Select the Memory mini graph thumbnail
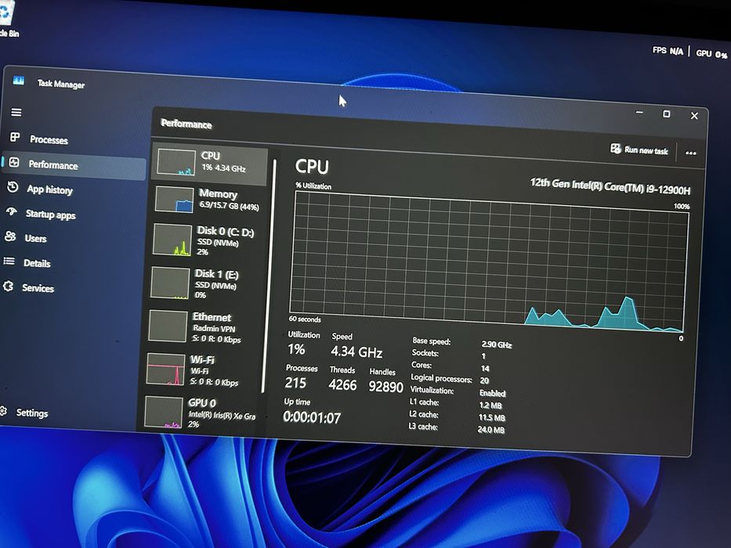 (x=175, y=200)
